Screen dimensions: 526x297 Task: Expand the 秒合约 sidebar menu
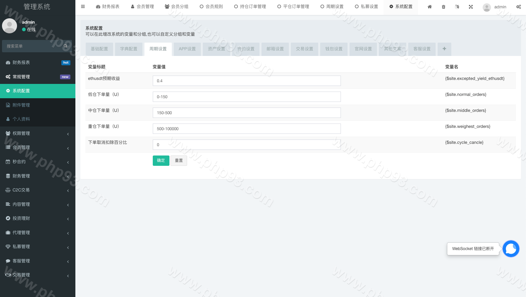38,162
